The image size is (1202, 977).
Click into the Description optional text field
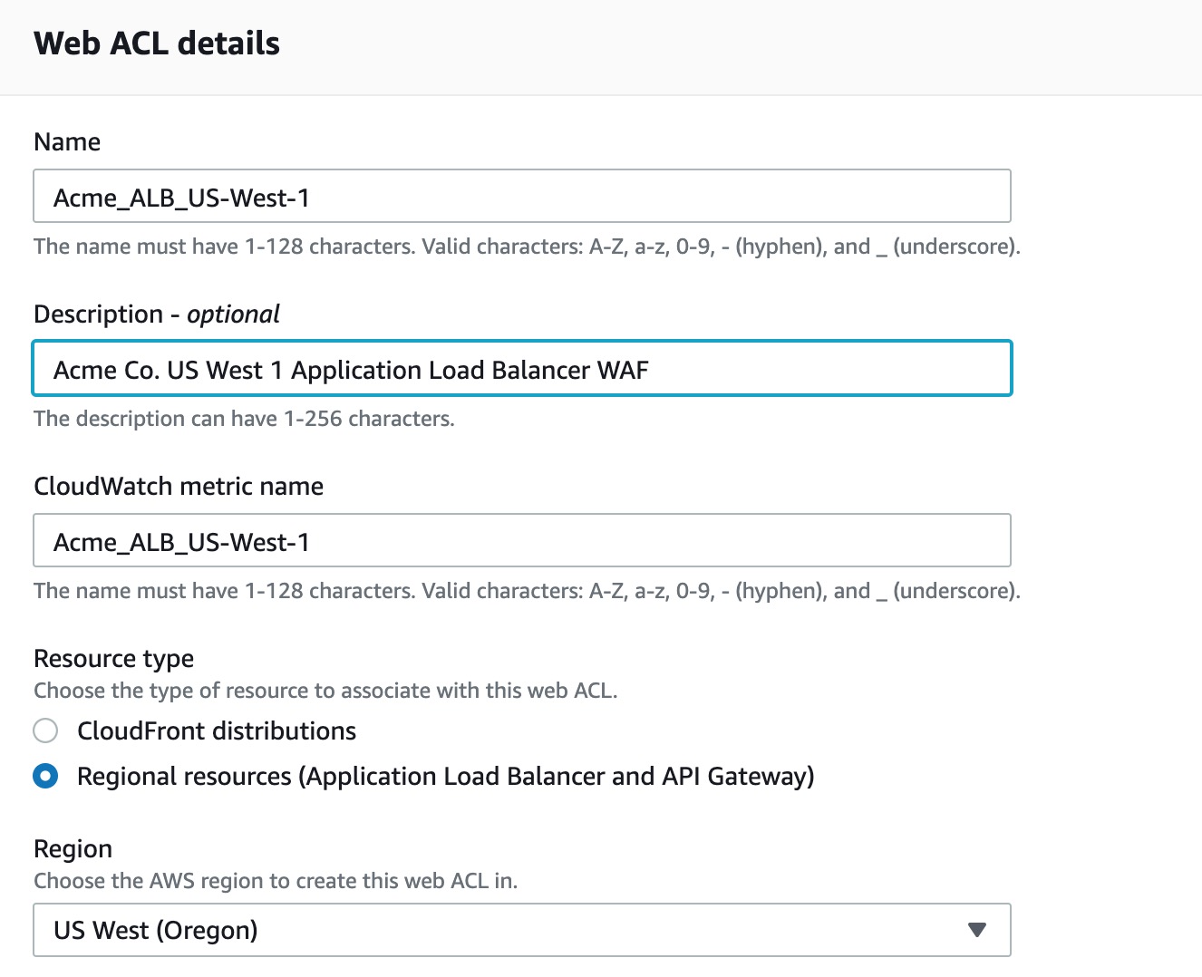point(522,368)
